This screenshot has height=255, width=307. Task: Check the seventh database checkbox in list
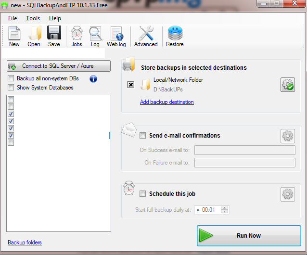11,143
